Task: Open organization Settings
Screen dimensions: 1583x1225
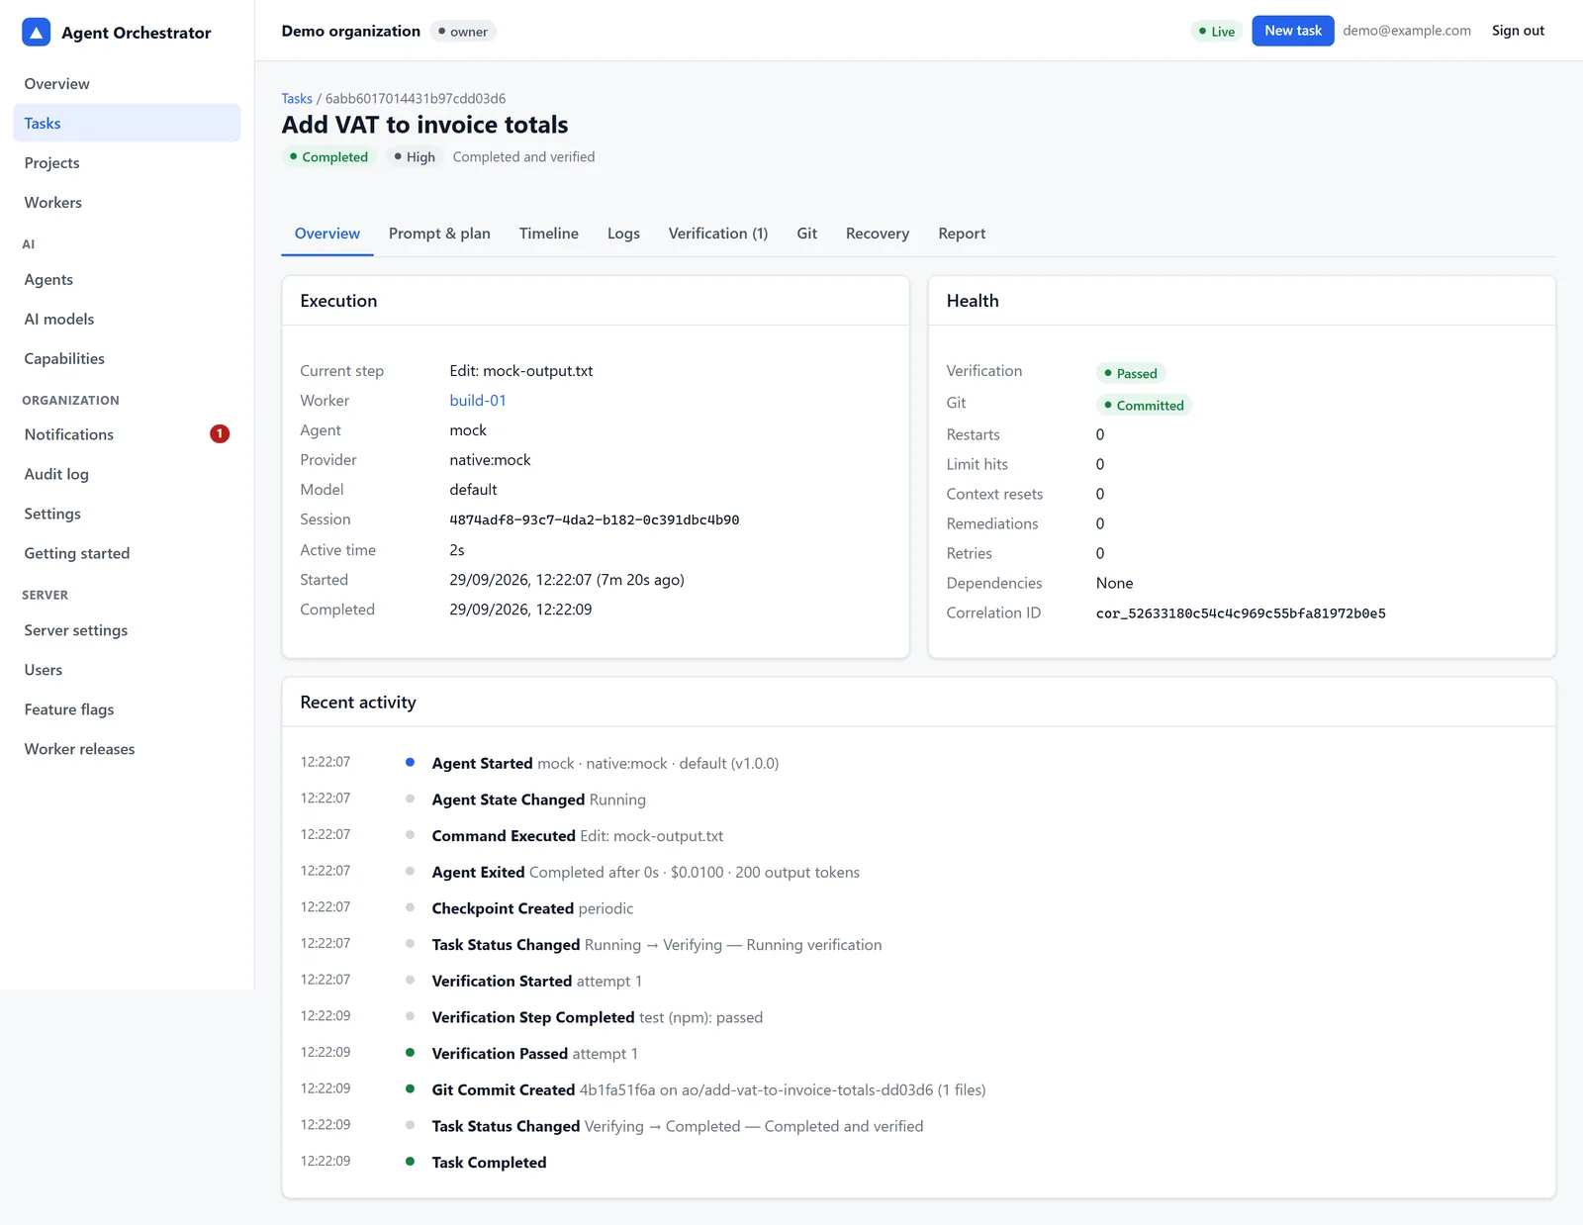Action: (x=127, y=514)
